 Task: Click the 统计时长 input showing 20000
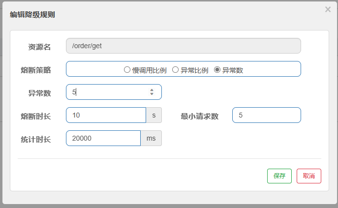click(103, 138)
